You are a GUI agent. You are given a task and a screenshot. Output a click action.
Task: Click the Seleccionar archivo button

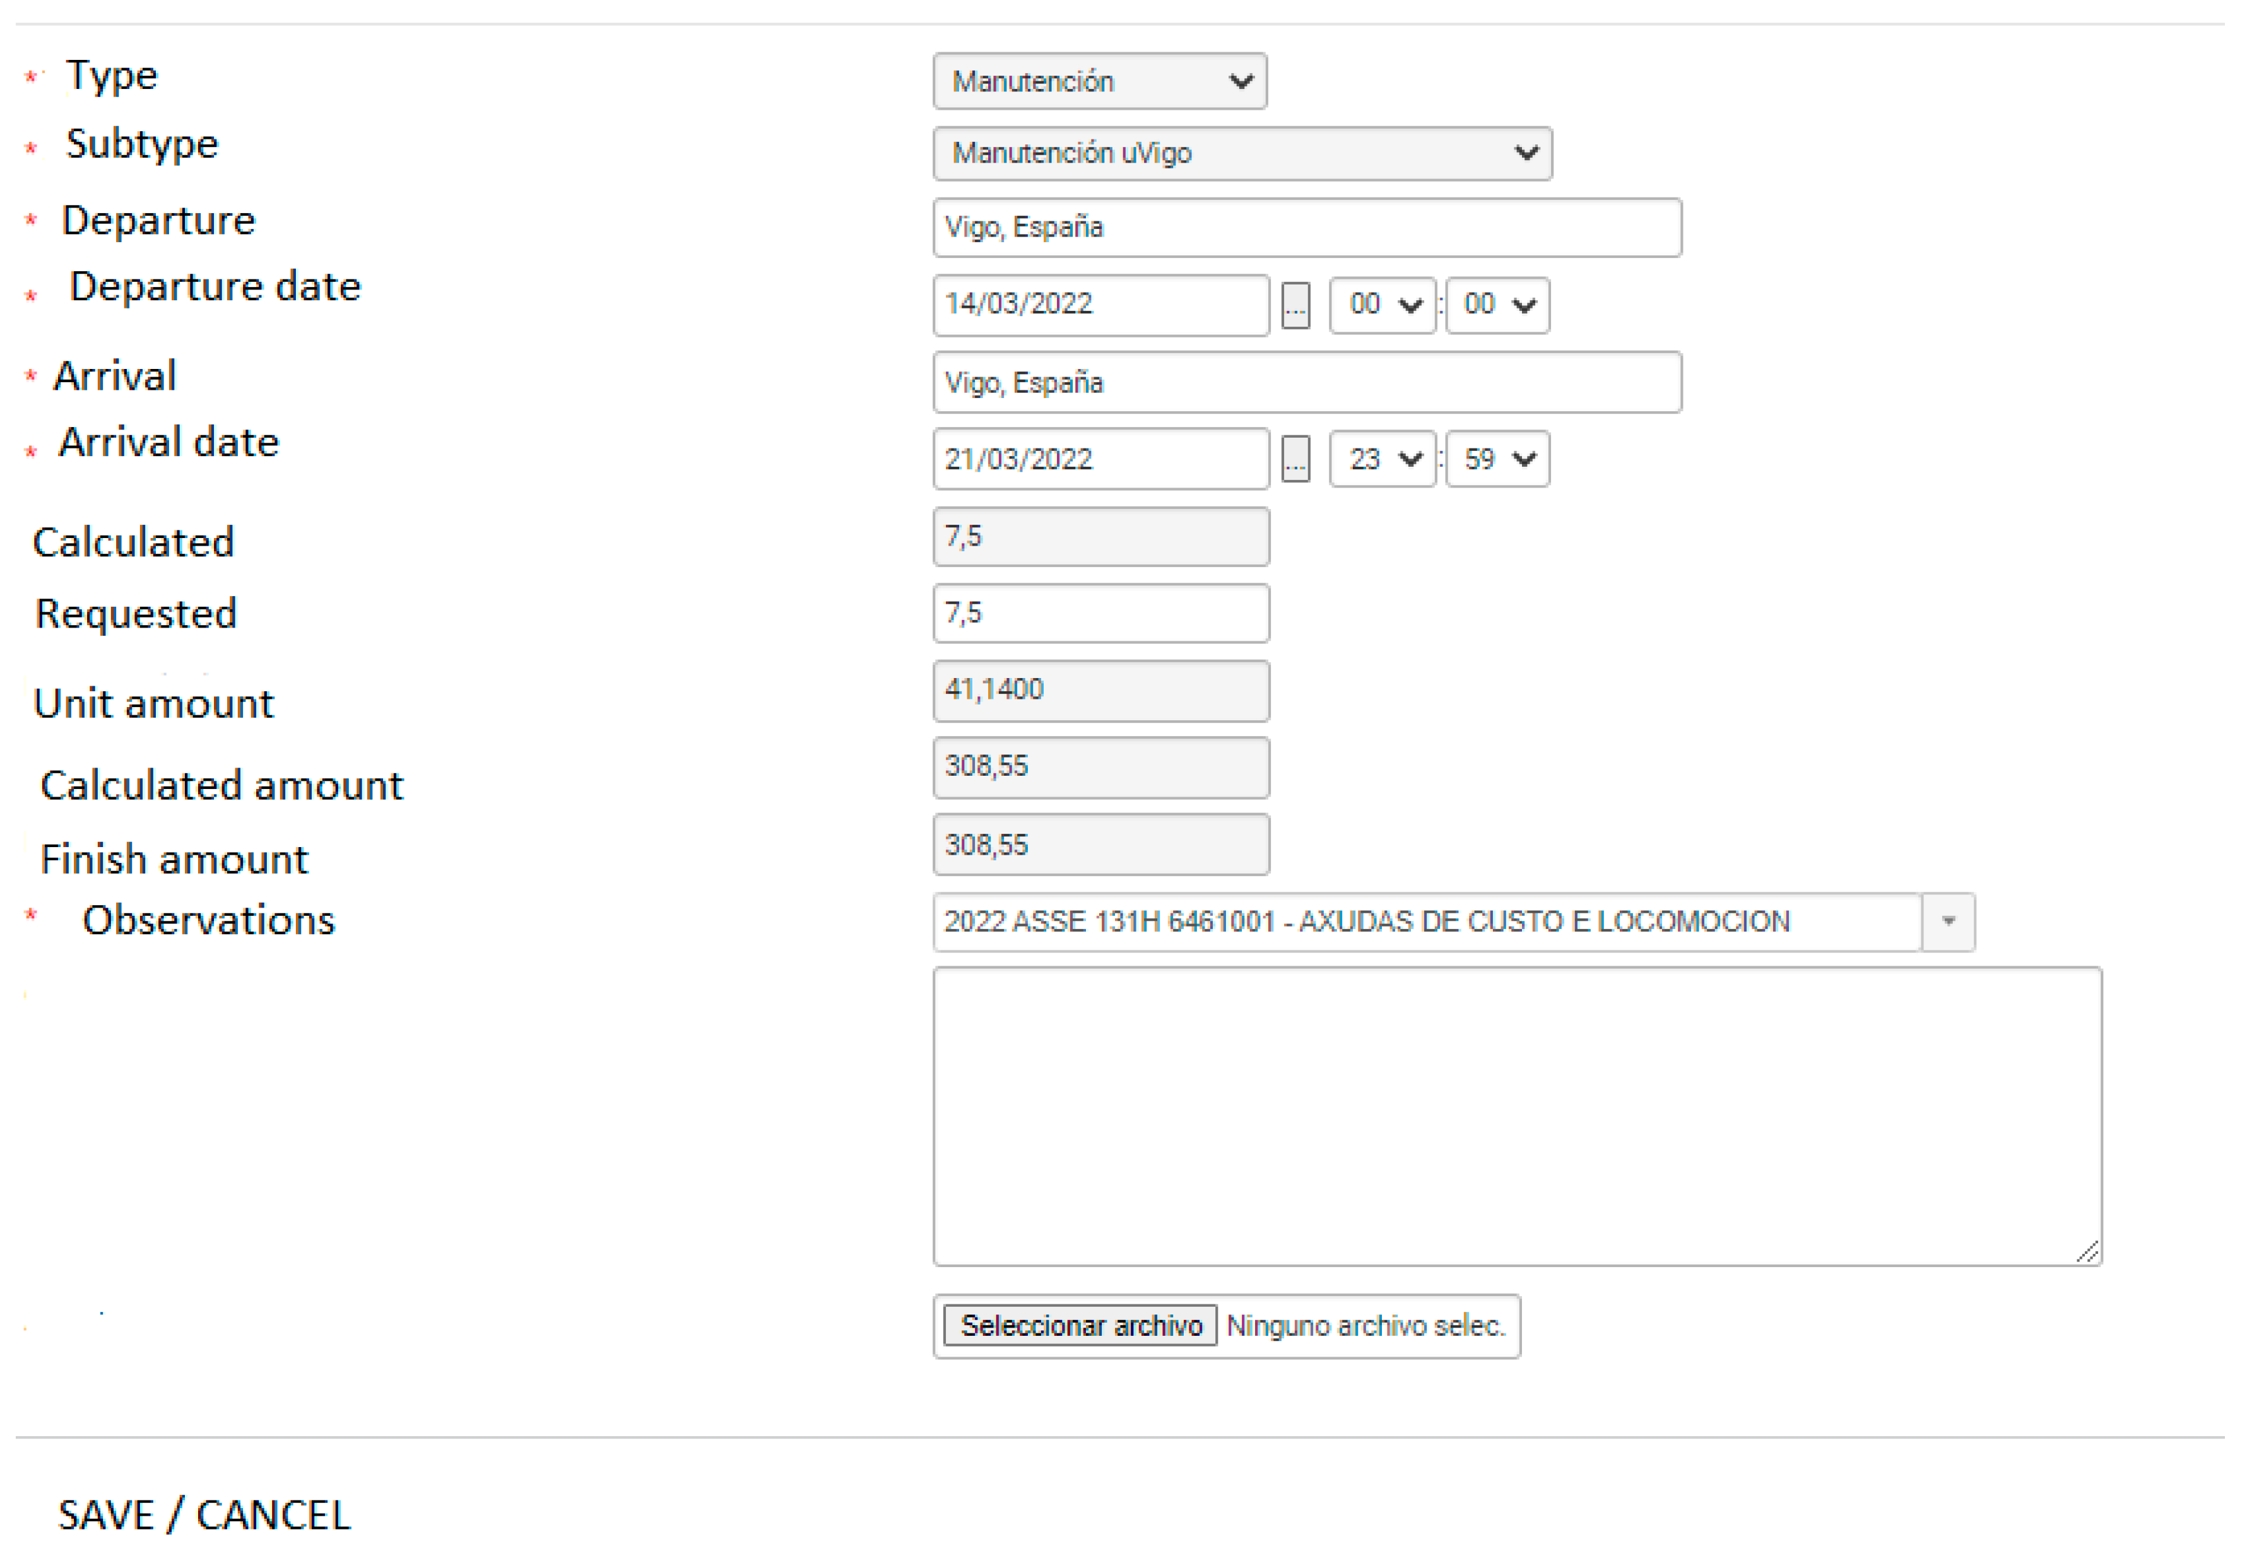click(x=1079, y=1325)
